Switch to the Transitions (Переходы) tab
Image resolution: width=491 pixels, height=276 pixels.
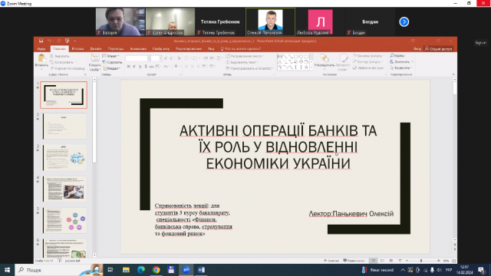point(116,49)
